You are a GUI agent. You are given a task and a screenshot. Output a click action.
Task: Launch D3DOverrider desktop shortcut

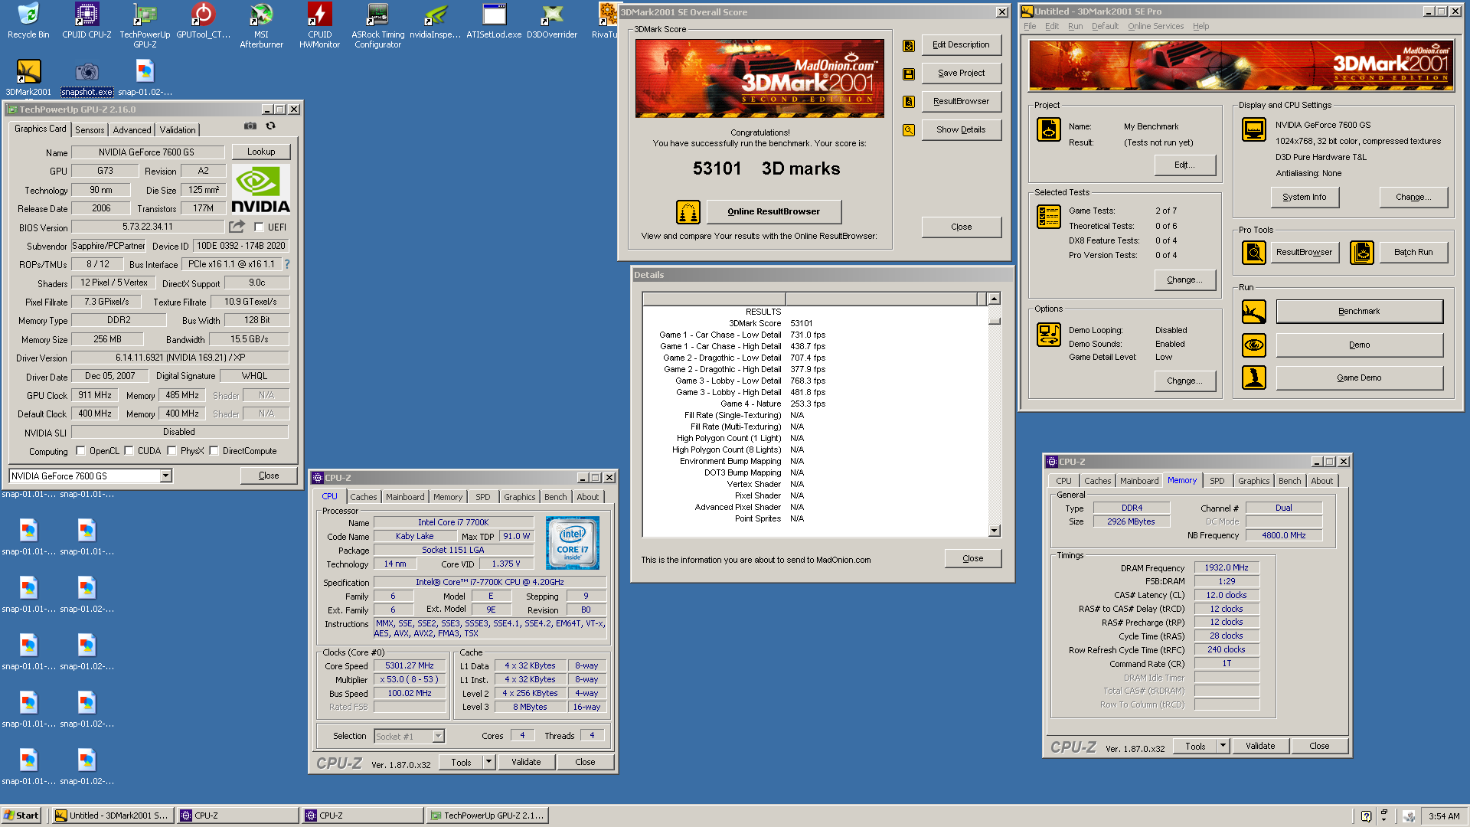[552, 21]
